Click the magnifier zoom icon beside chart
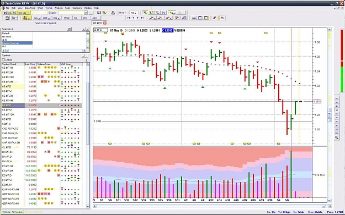The height and width of the screenshot is (215, 345). pyautogui.click(x=336, y=137)
